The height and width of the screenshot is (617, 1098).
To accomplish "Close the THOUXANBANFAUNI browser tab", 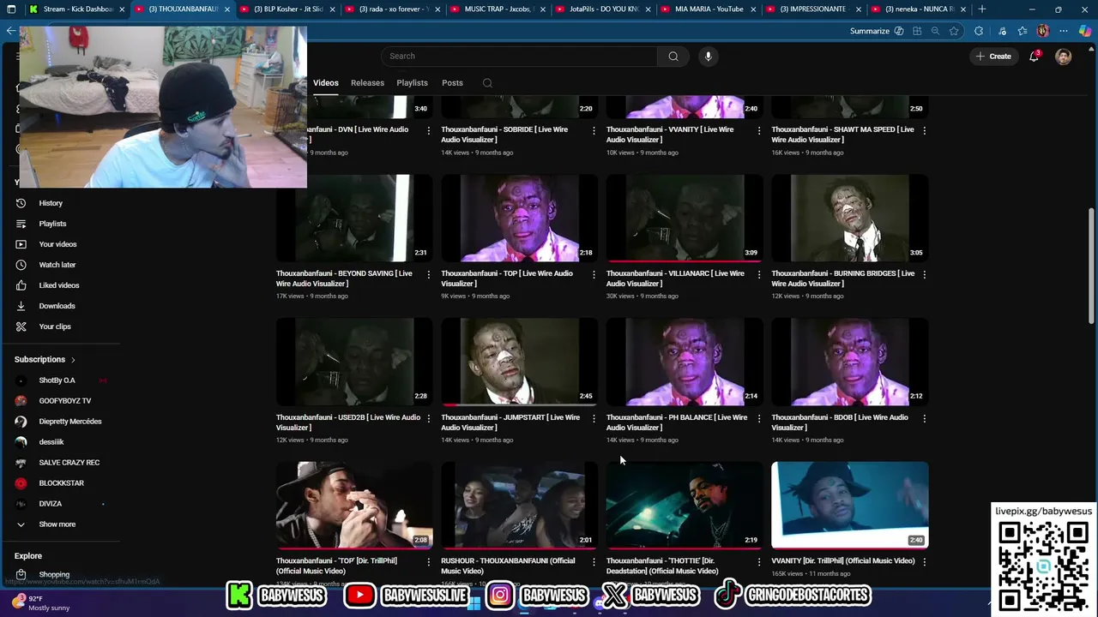I will point(226,9).
